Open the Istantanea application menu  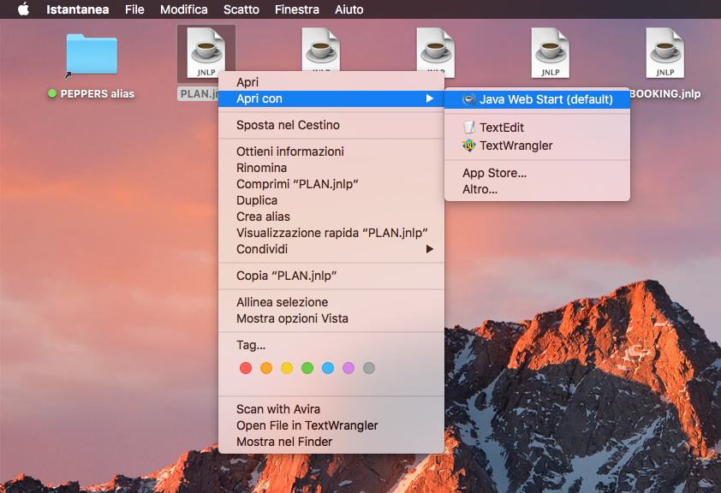[78, 9]
